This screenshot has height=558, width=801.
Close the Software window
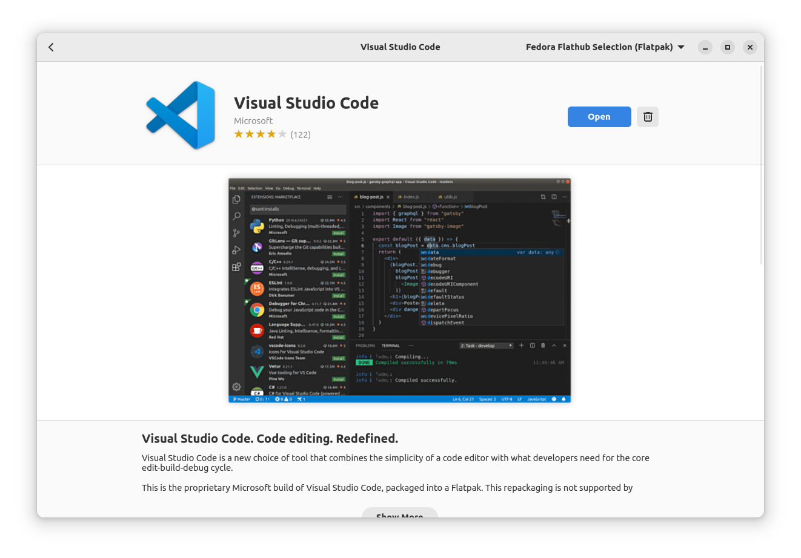pyautogui.click(x=750, y=47)
